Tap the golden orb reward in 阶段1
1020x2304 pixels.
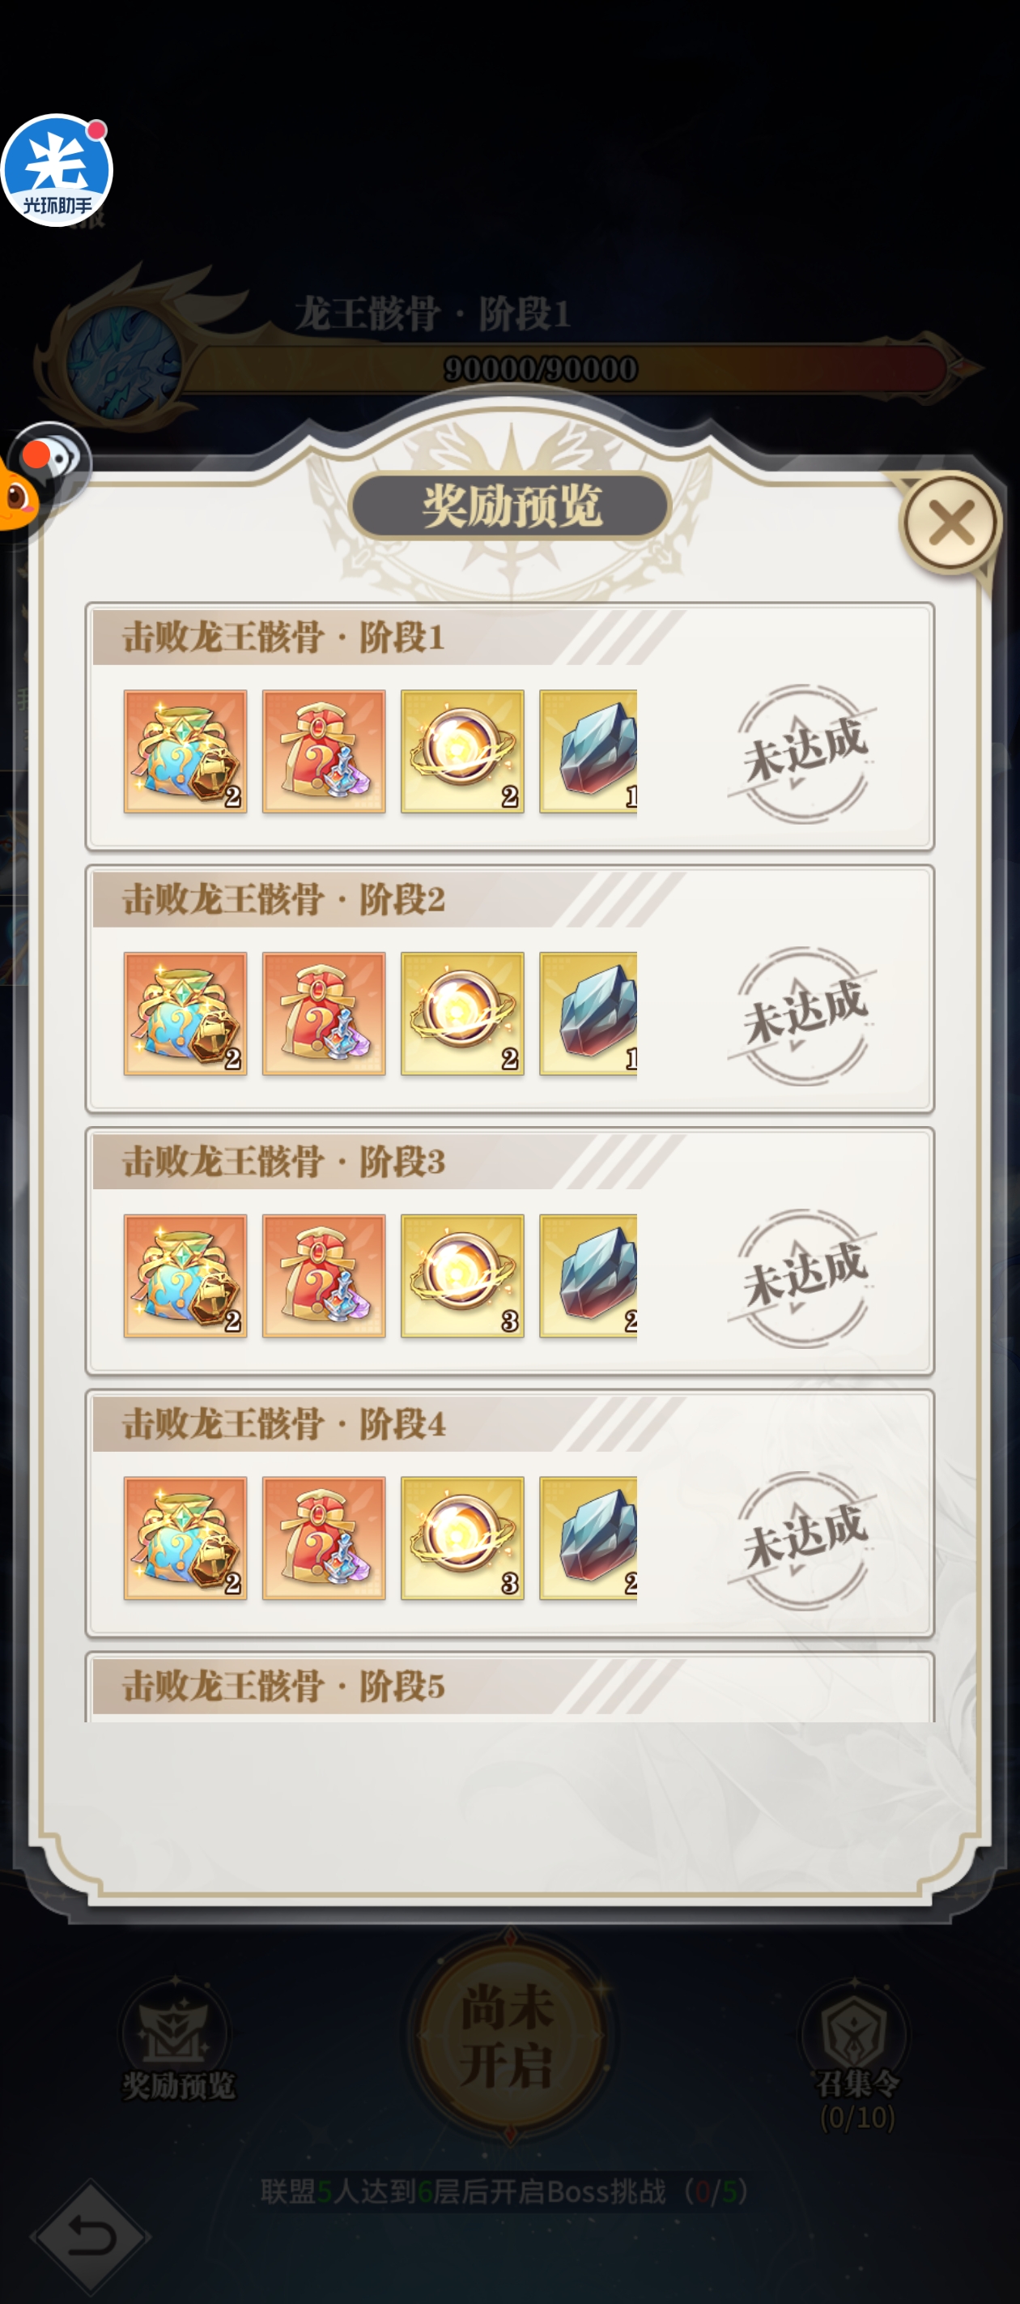(462, 751)
